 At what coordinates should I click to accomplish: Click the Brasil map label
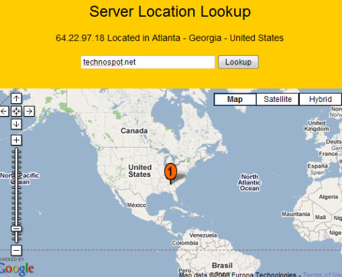point(222,266)
